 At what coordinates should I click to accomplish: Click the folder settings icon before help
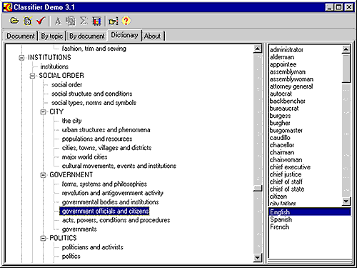[114, 21]
